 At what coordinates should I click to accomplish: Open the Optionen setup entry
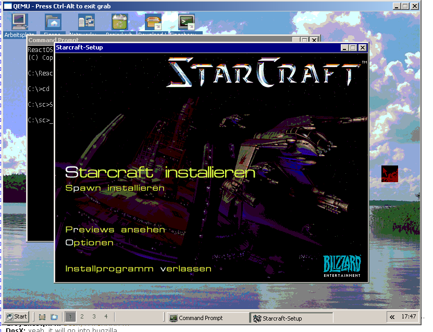[x=90, y=242]
